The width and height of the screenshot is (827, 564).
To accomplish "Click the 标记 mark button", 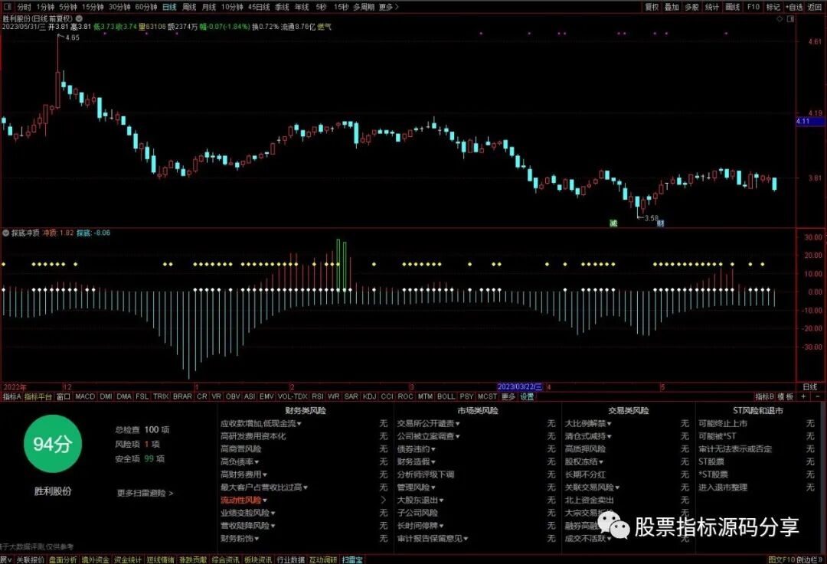I will (x=773, y=7).
